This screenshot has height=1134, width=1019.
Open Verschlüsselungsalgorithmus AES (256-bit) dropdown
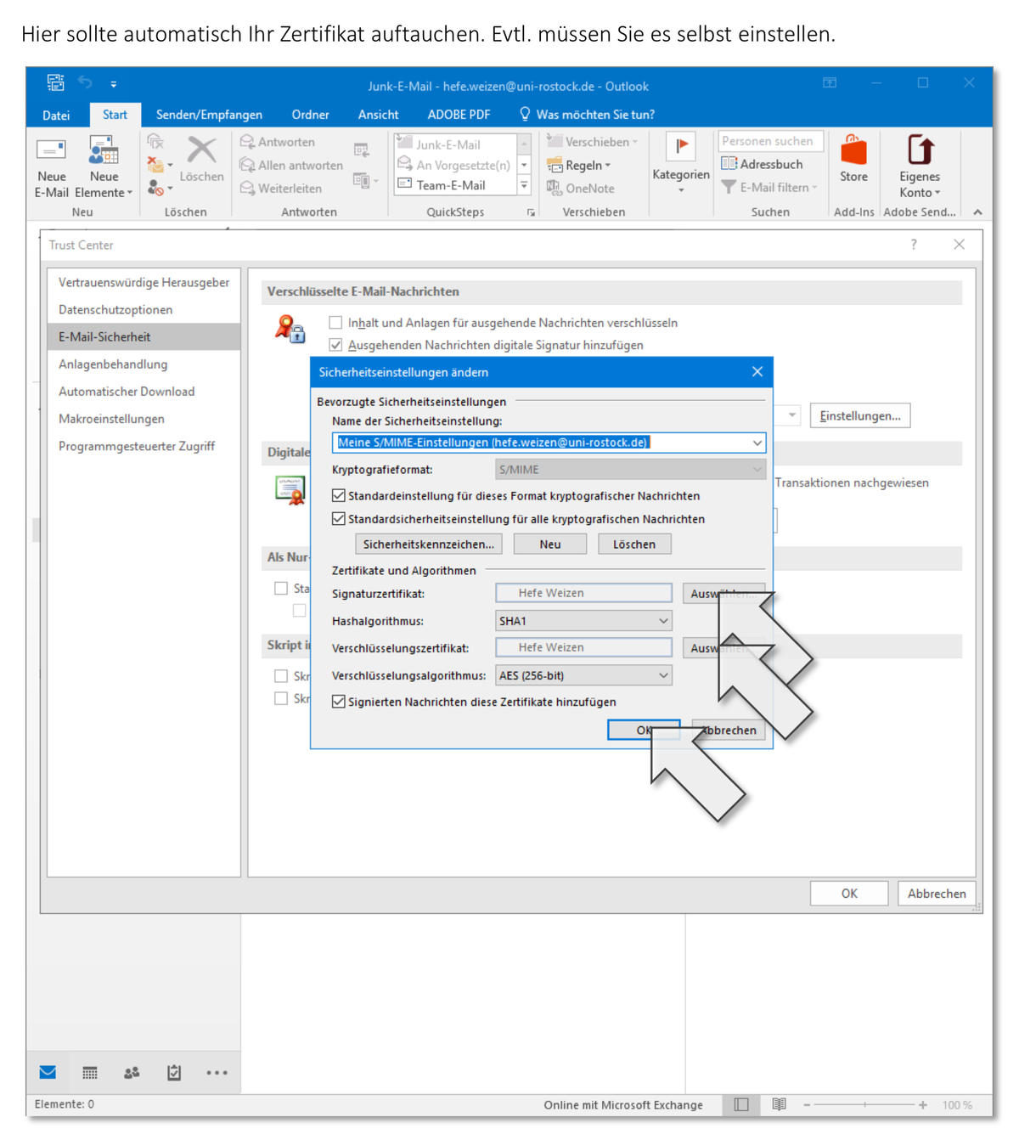[663, 675]
